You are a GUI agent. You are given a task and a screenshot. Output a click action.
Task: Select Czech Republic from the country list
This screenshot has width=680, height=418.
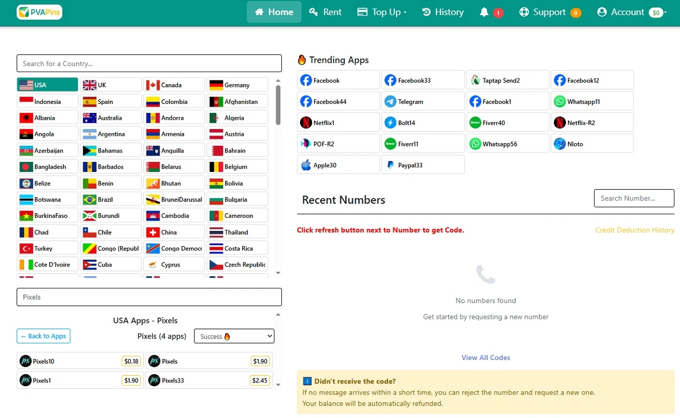[237, 264]
